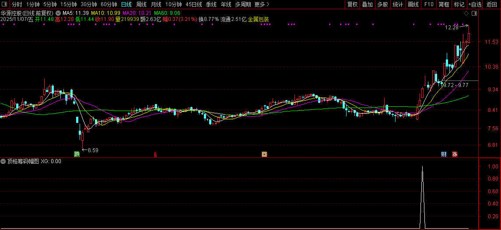Toggle the 叠加 overlay option
501x230 pixels.
coord(367,4)
